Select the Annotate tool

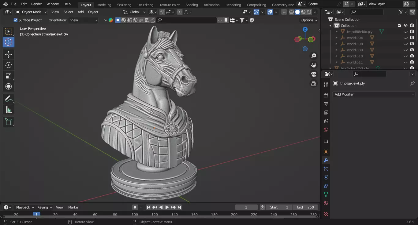tap(9, 99)
